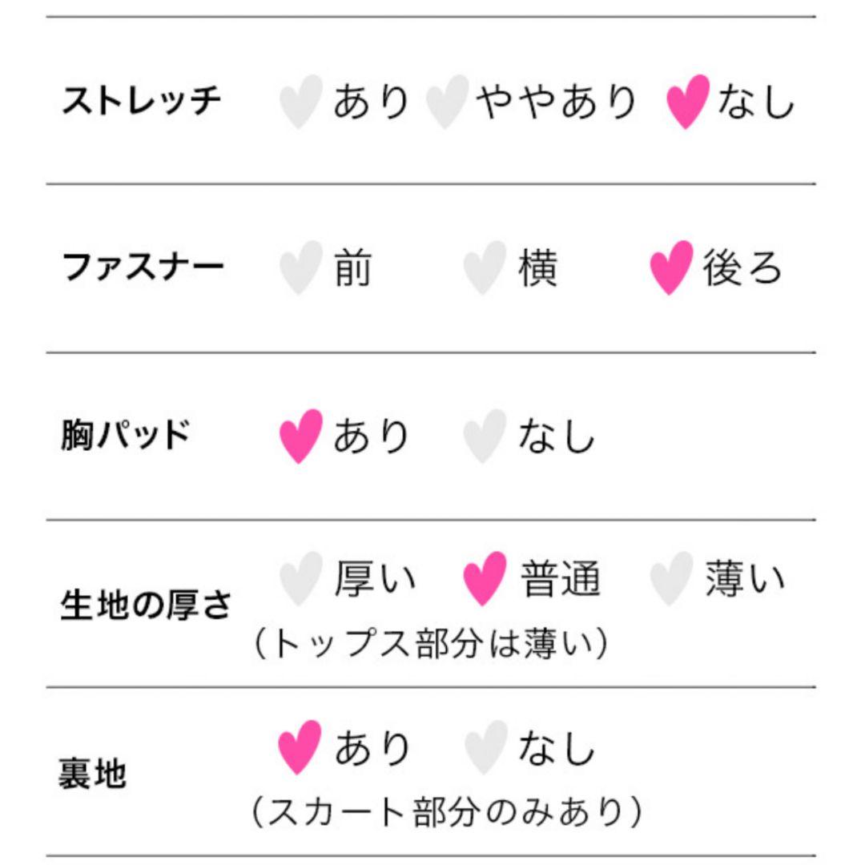Toggle the gray heart for 裏地 なし
Viewport: 865px width, 865px height.
(x=485, y=747)
